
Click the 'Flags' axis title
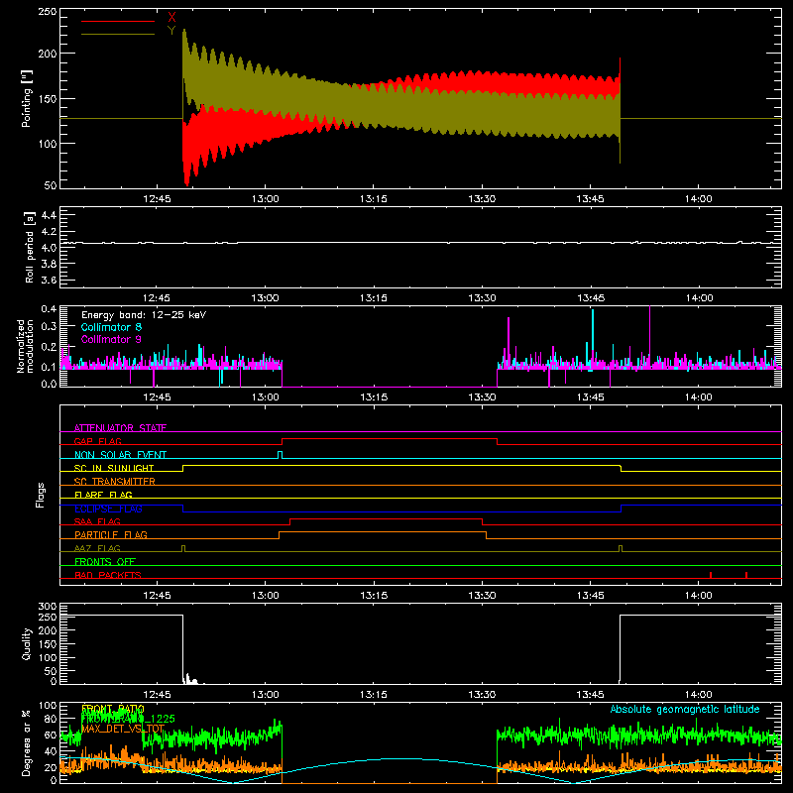click(x=40, y=495)
